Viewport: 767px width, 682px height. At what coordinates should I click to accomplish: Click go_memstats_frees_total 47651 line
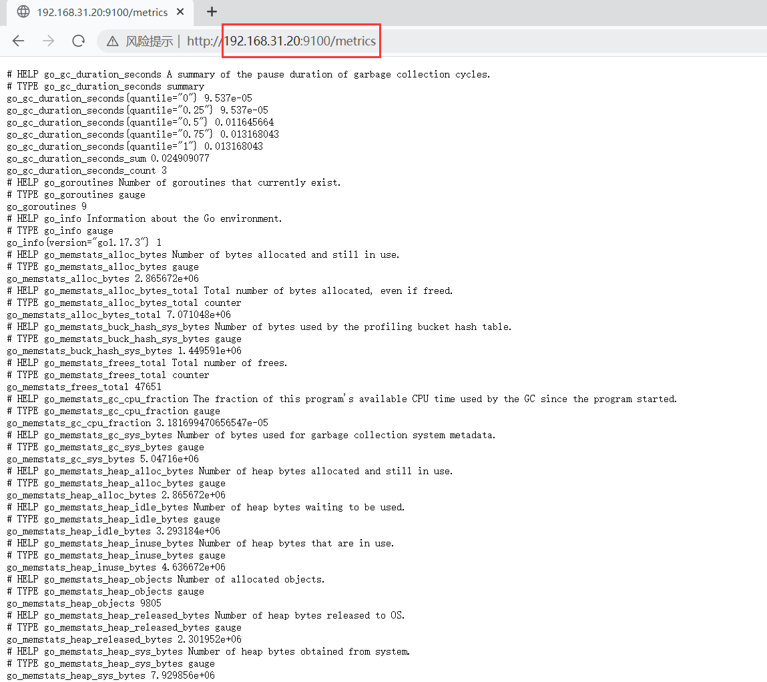tap(84, 387)
